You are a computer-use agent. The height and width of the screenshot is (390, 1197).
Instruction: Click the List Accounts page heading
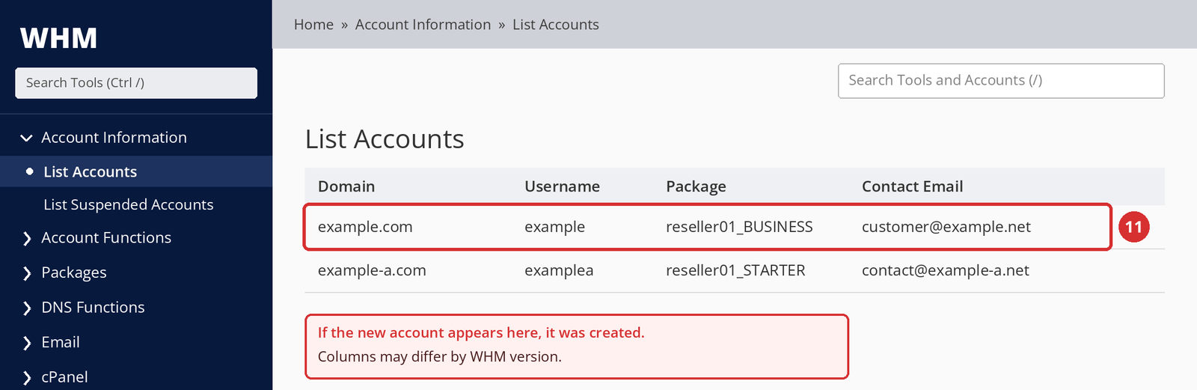click(x=385, y=139)
